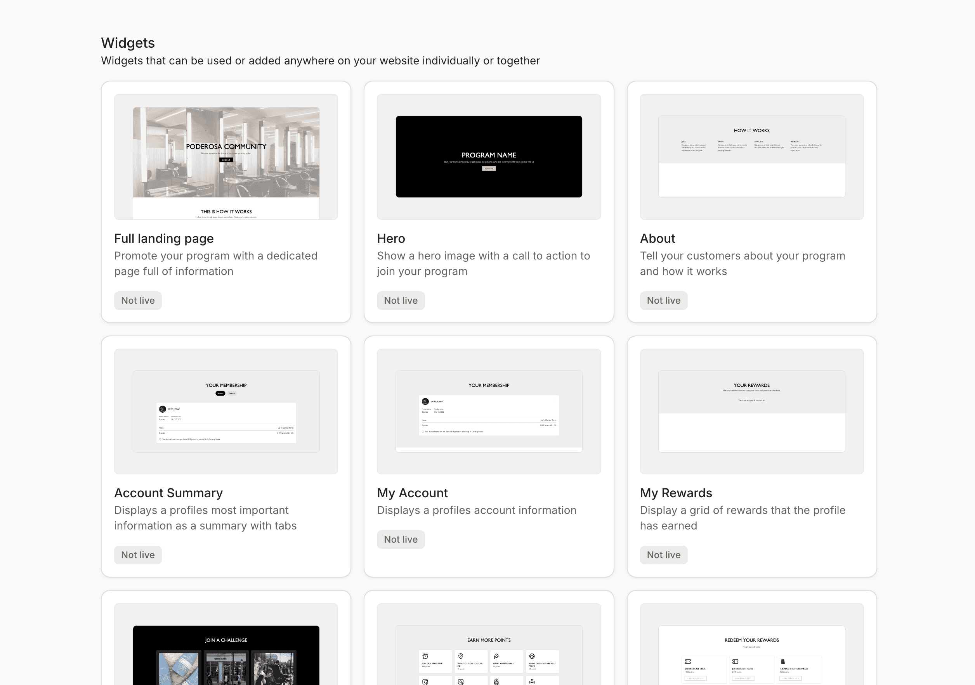The height and width of the screenshot is (685, 975).
Task: Click the user avatar in Account Summary preview
Action: [x=162, y=409]
